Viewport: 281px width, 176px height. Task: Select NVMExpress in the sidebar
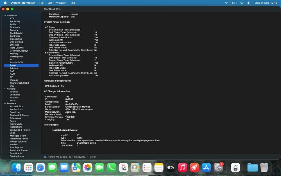point(17,57)
